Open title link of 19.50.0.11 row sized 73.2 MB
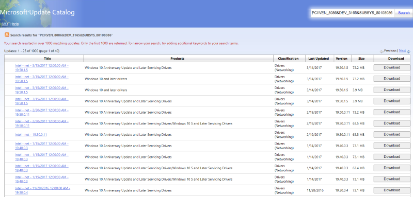Image resolution: width=413 pixels, height=197 pixels. coord(42,113)
